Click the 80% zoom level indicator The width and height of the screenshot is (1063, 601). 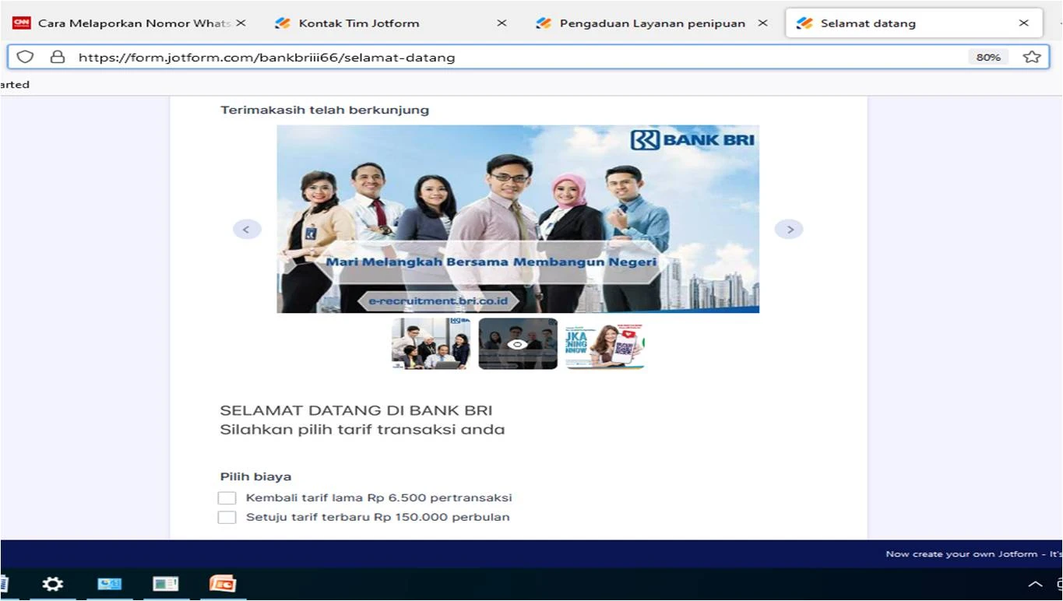coord(988,57)
